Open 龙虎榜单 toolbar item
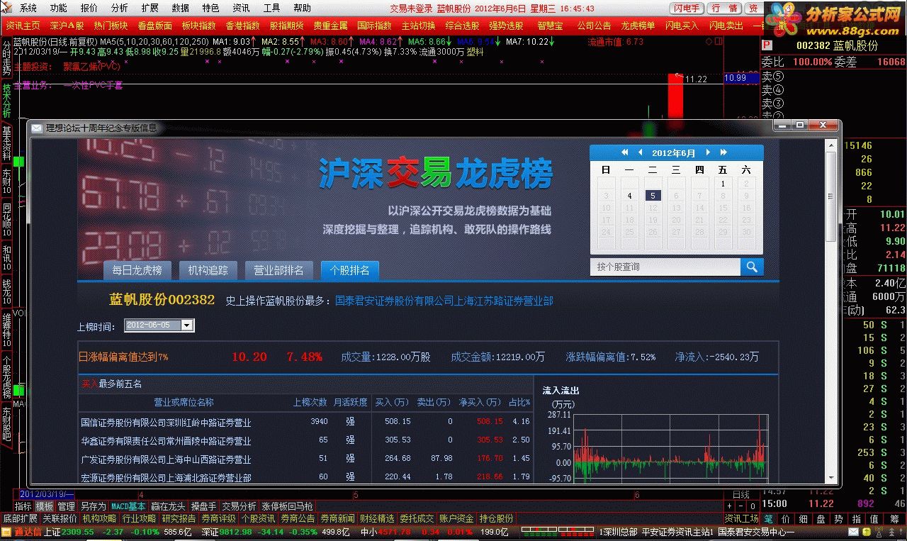This screenshot has height=541, width=907. 638,26
